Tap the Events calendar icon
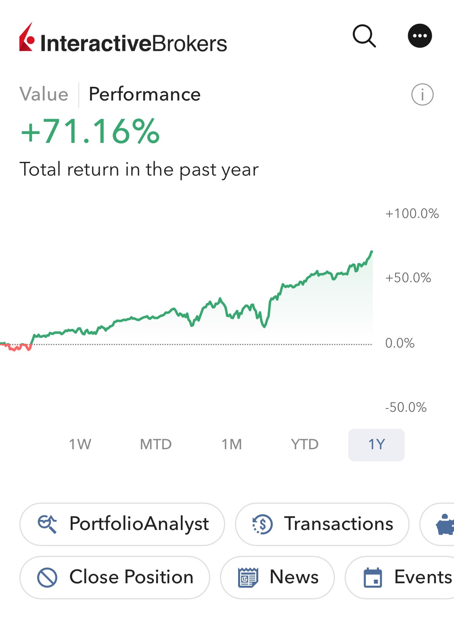This screenshot has height=622, width=454. pyautogui.click(x=373, y=577)
